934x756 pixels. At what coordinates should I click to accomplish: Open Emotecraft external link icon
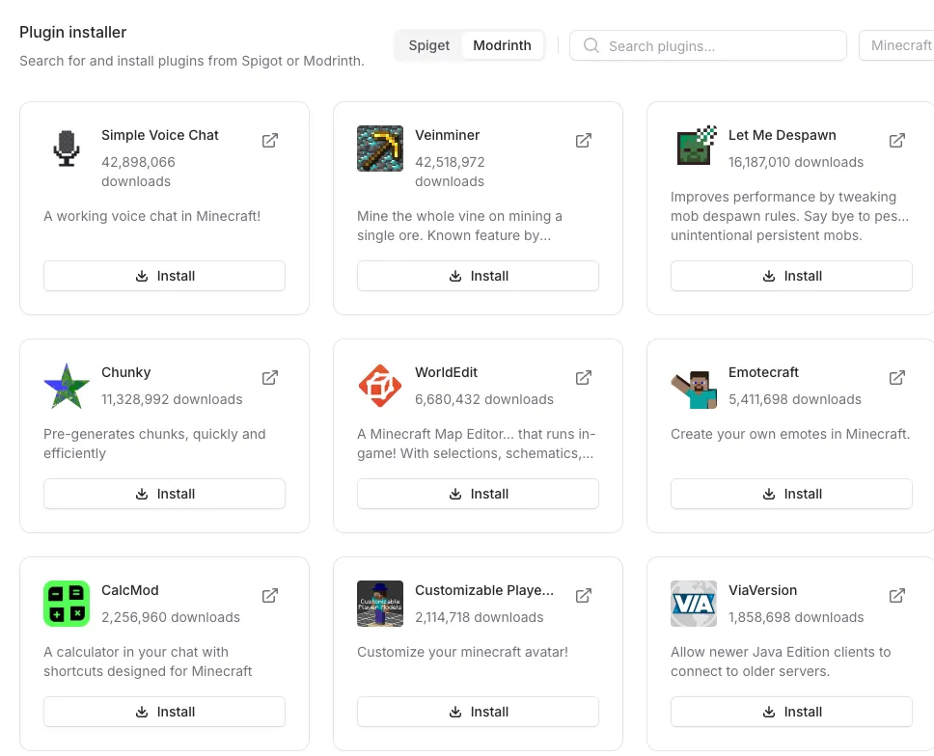[897, 377]
